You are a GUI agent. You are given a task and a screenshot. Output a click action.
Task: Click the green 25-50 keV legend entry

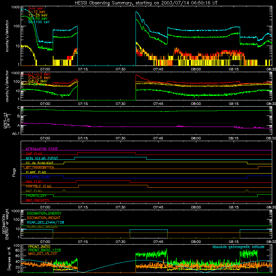click(x=38, y=19)
